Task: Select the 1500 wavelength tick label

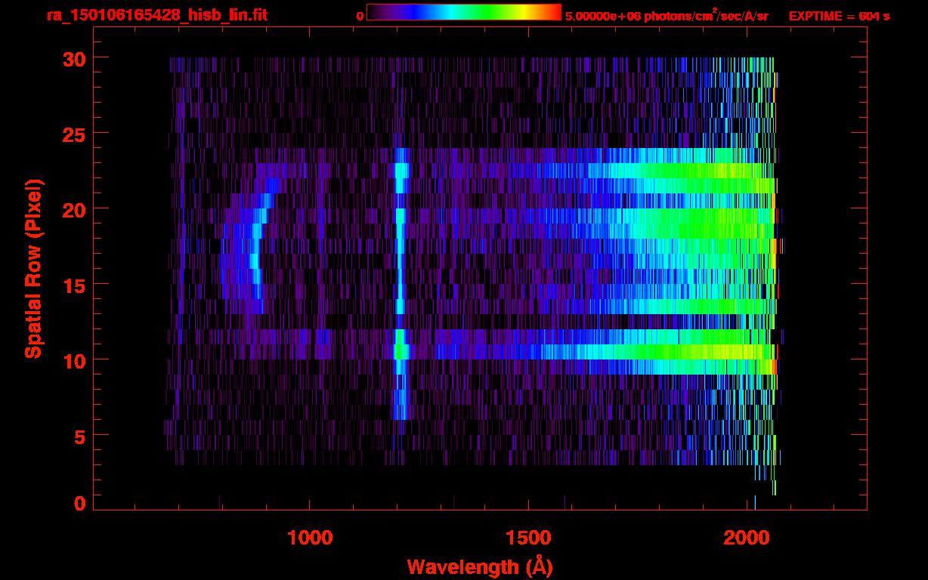Action: 528,538
